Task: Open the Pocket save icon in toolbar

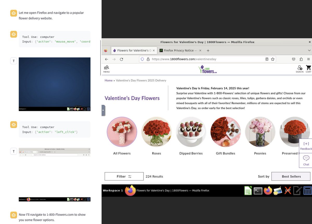Action: pyautogui.click(x=294, y=59)
